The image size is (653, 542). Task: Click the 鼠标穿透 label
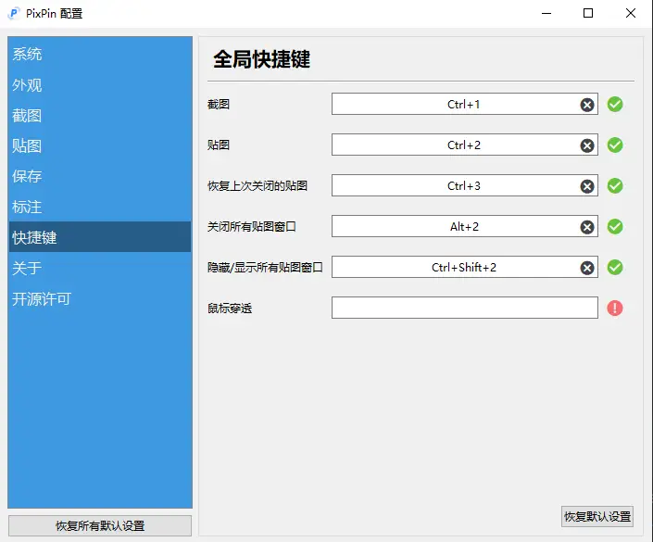tap(230, 309)
